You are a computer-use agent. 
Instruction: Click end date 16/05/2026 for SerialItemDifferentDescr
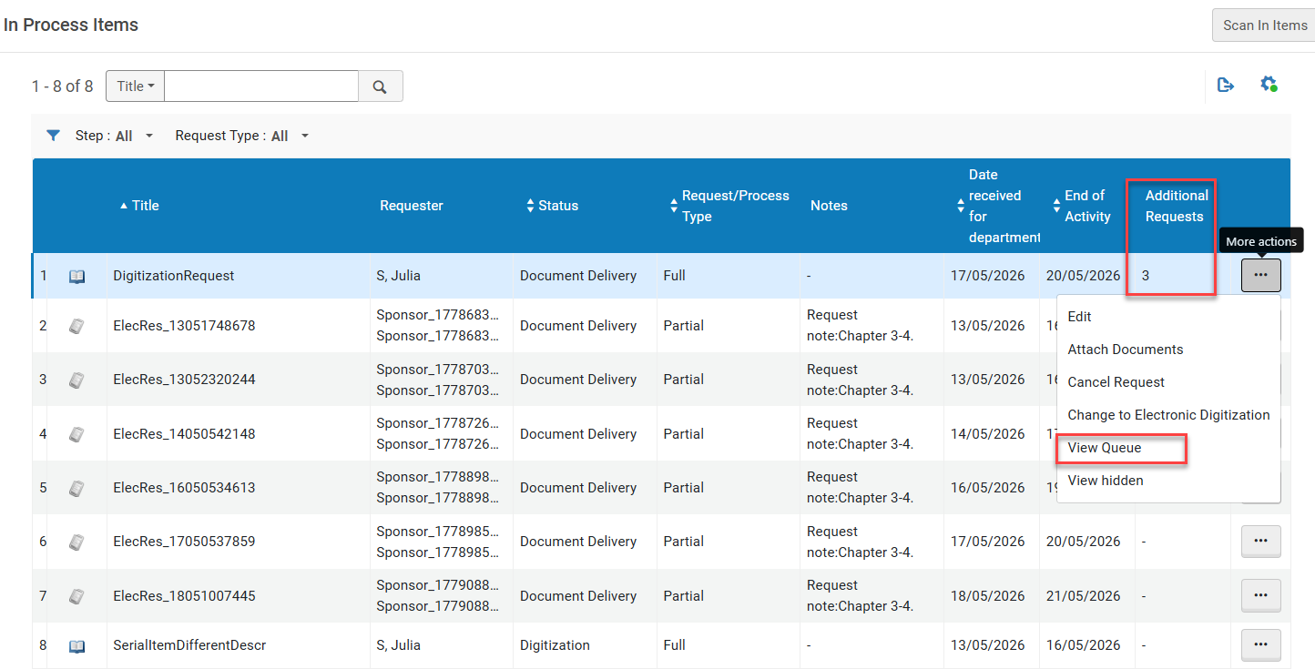(x=1083, y=645)
